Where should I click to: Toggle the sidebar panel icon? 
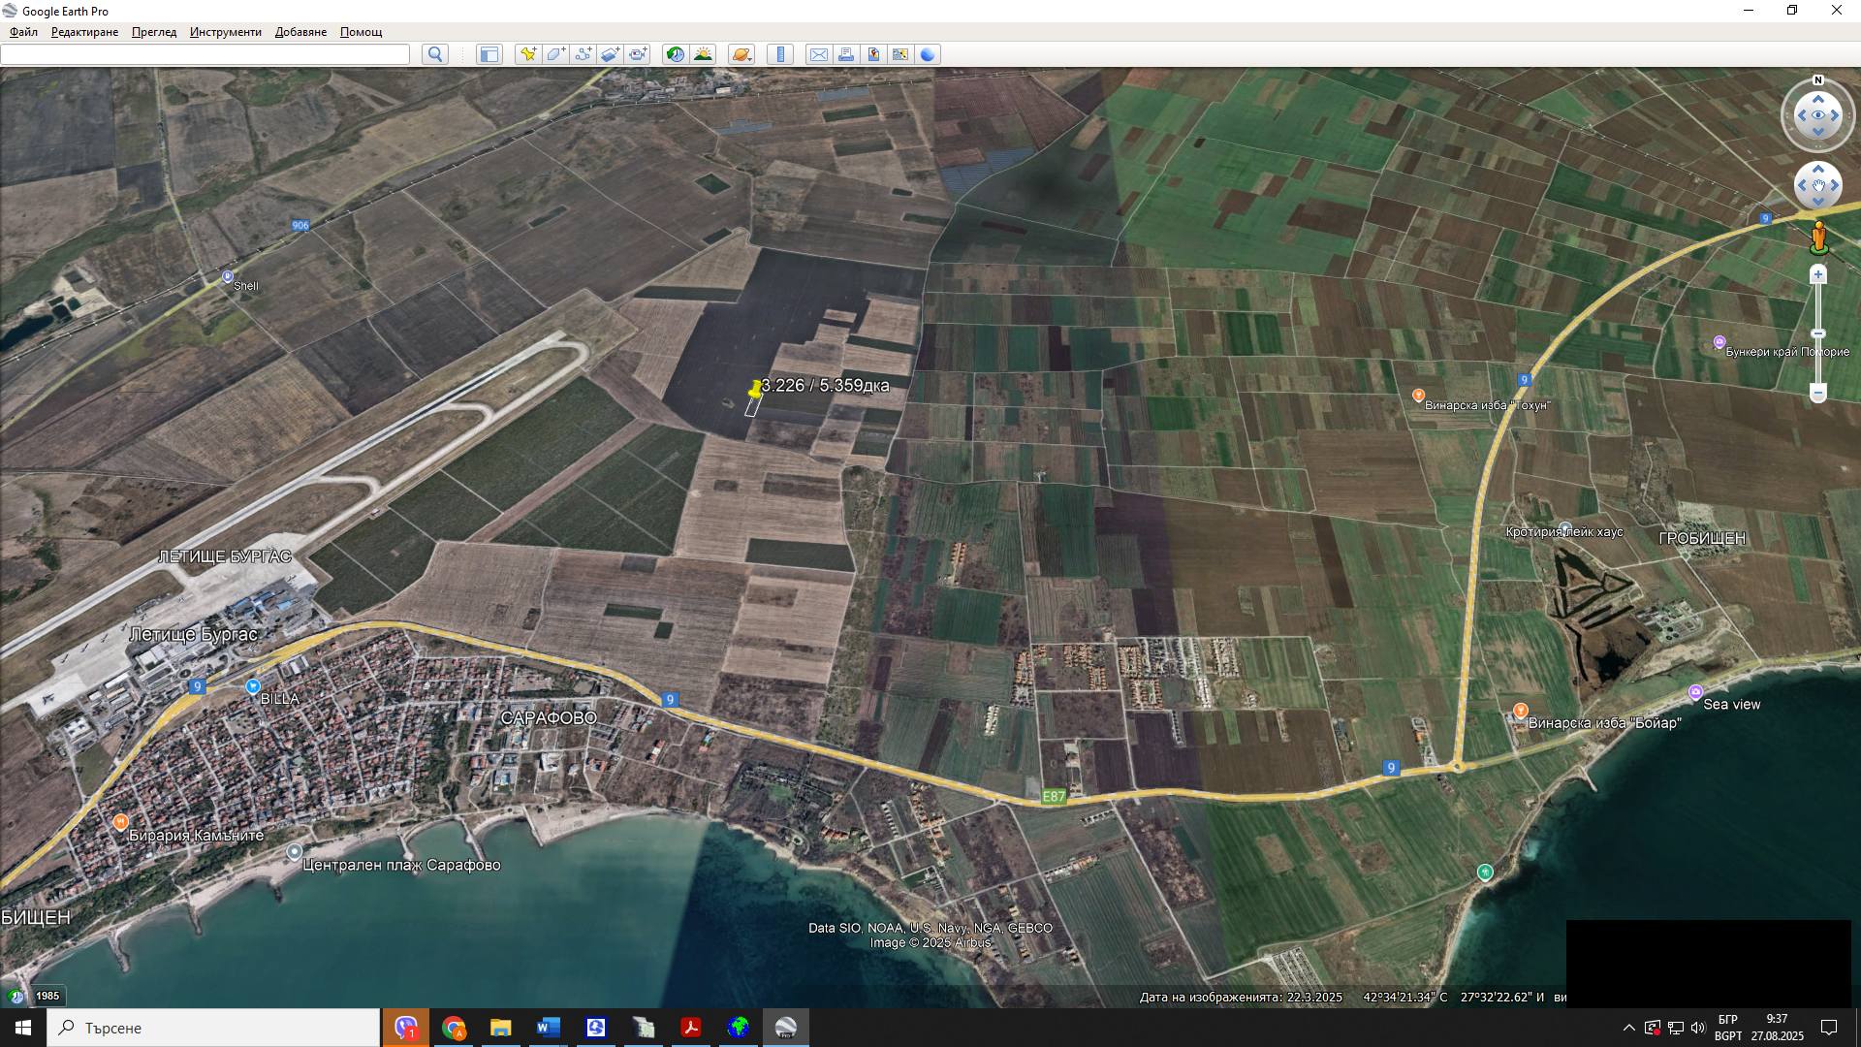click(x=489, y=54)
